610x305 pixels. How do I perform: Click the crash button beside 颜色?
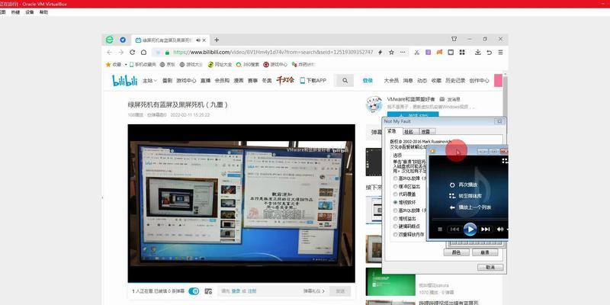[x=485, y=252]
